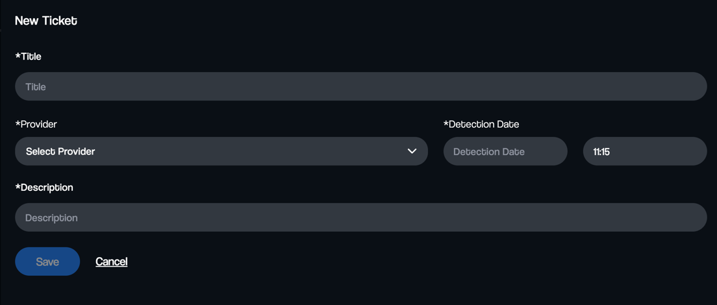Click the chevron arrow in Provider dropdown
The height and width of the screenshot is (305, 717).
coord(412,151)
